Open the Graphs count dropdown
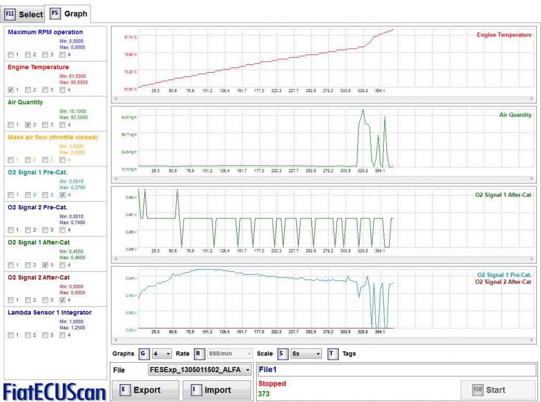The height and width of the screenshot is (402, 541). (162, 354)
